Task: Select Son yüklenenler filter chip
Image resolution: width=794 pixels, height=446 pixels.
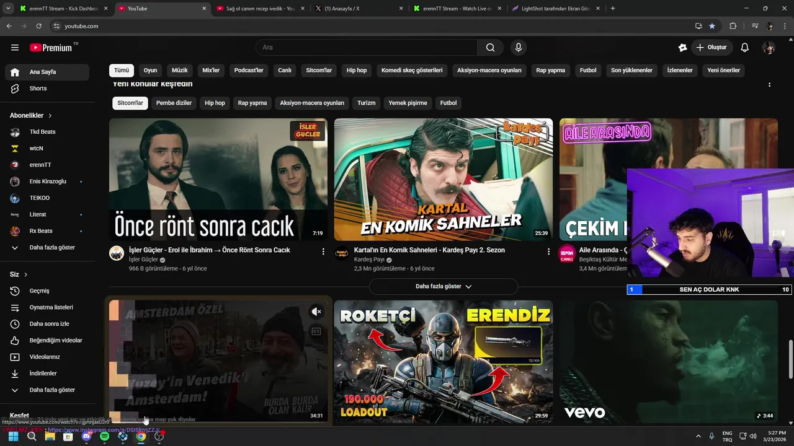Action: point(631,71)
